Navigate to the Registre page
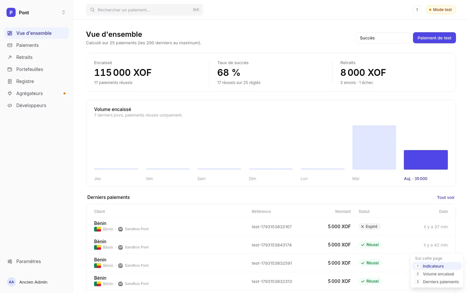 pos(36,81)
